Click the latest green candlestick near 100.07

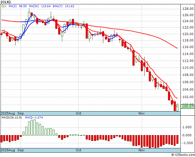[177, 108]
